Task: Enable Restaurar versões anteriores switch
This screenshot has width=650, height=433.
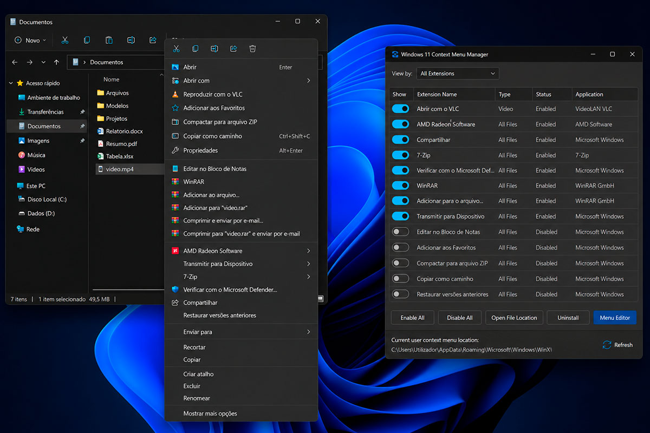Action: tap(400, 294)
